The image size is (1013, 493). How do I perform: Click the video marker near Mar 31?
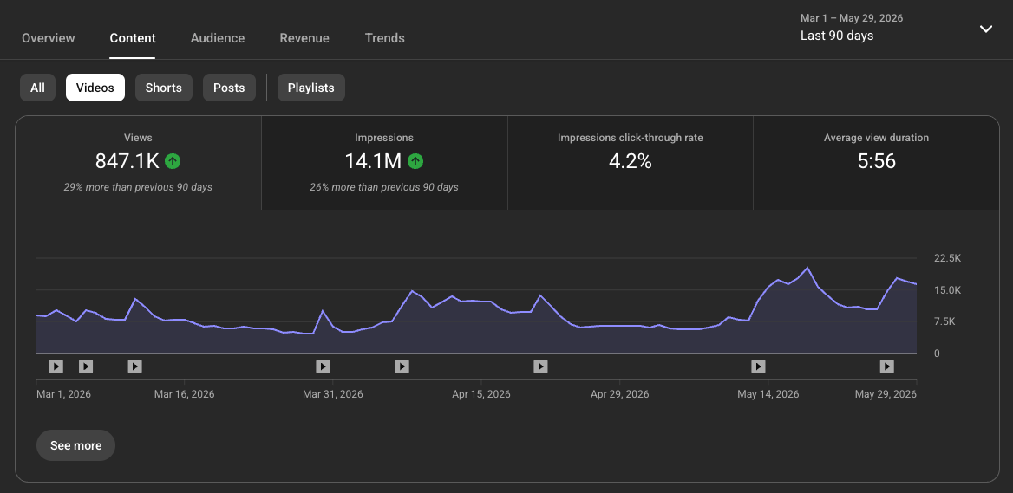point(323,367)
